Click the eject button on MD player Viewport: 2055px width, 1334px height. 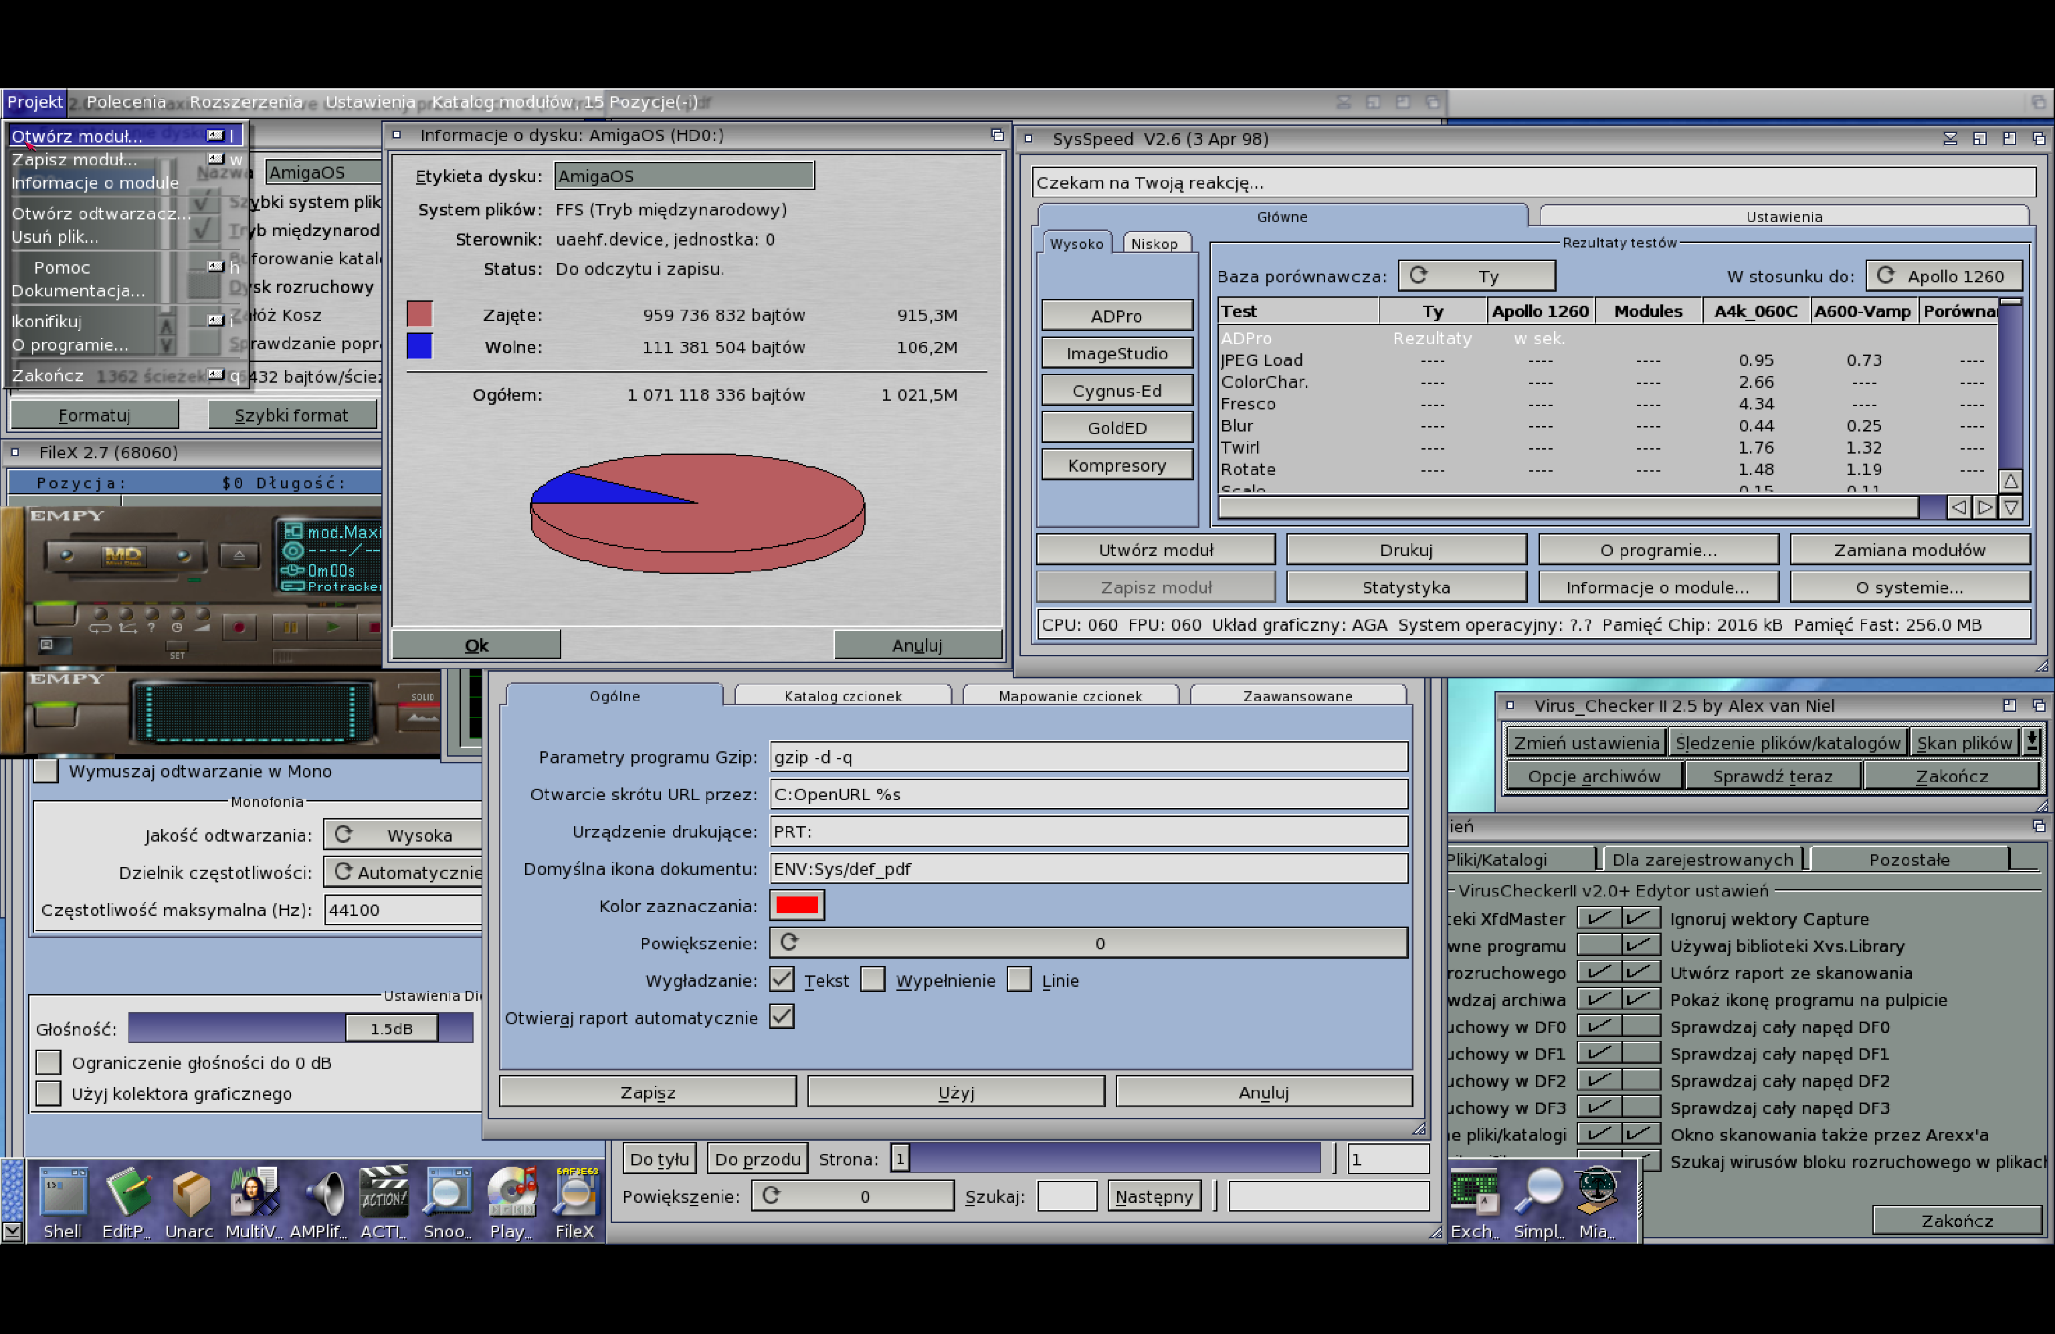(239, 555)
